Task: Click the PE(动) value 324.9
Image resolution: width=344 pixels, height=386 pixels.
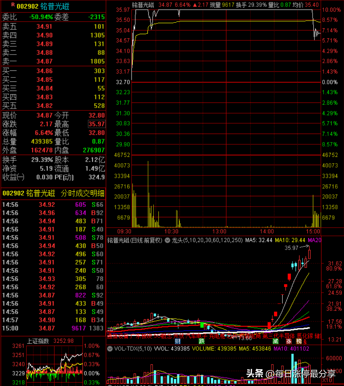Action: [97, 177]
